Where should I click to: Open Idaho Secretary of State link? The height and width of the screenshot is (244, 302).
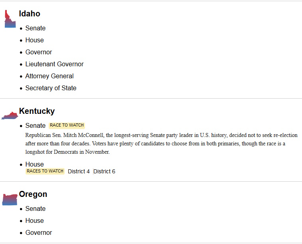pyautogui.click(x=51, y=88)
